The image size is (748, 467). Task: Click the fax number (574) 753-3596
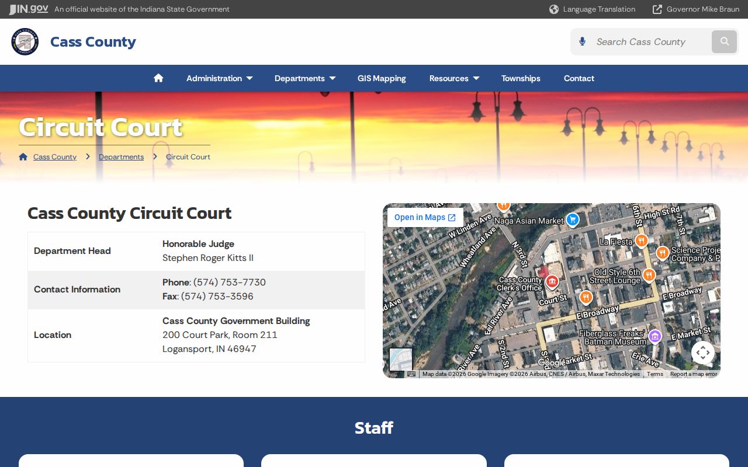pyautogui.click(x=217, y=297)
